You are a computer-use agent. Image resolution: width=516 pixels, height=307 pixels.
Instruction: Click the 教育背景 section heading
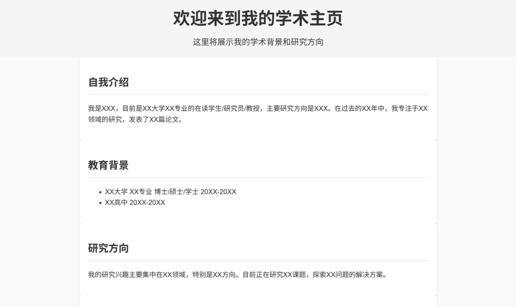click(x=108, y=165)
